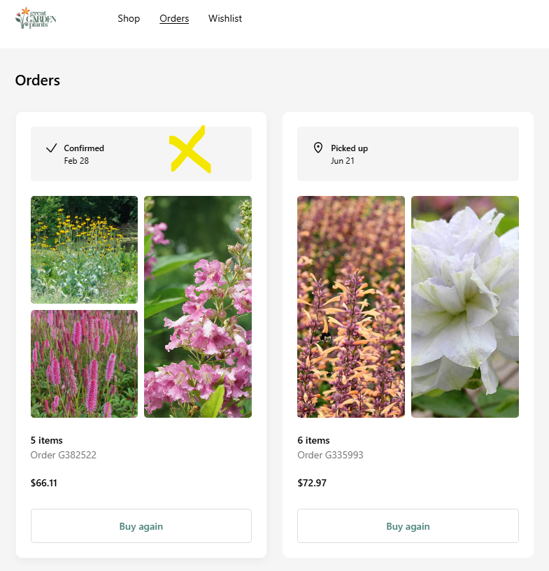The image size is (549, 571).
Task: Click the Confirmed checkmark icon
Action: [51, 148]
